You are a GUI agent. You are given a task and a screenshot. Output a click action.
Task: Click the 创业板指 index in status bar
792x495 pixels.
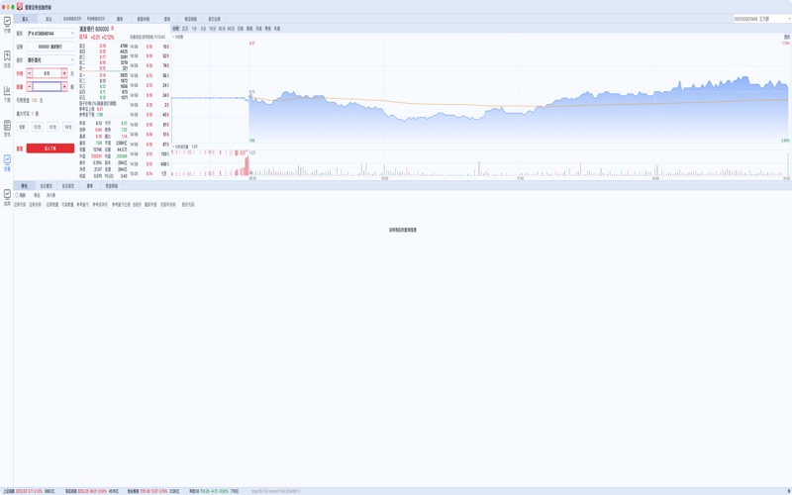pos(153,491)
